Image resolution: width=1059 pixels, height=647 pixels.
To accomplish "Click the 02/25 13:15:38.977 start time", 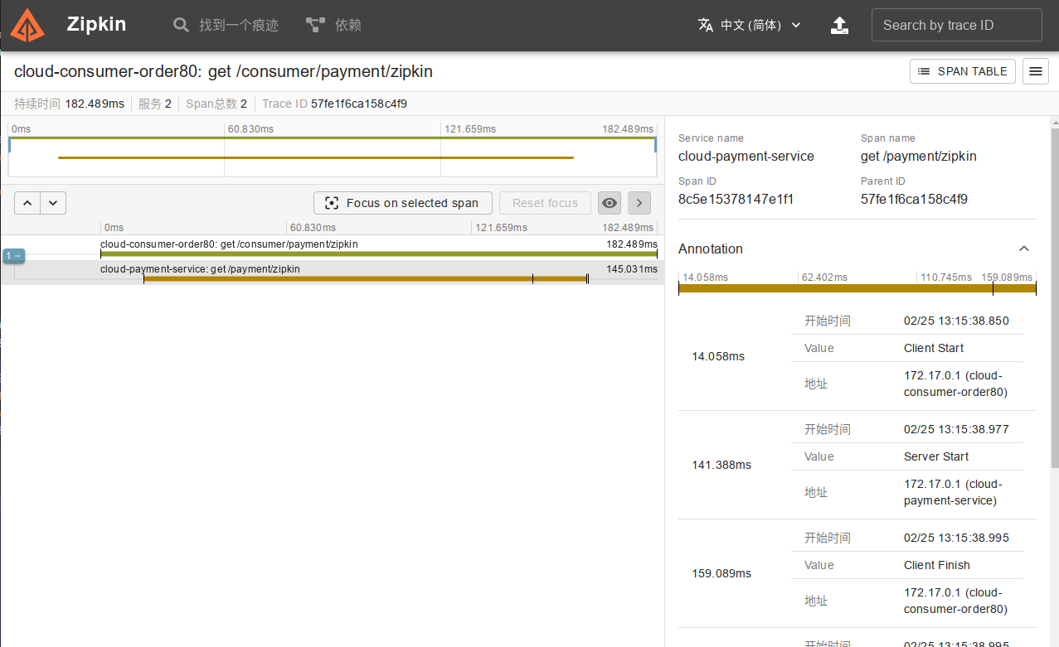I will pos(956,429).
